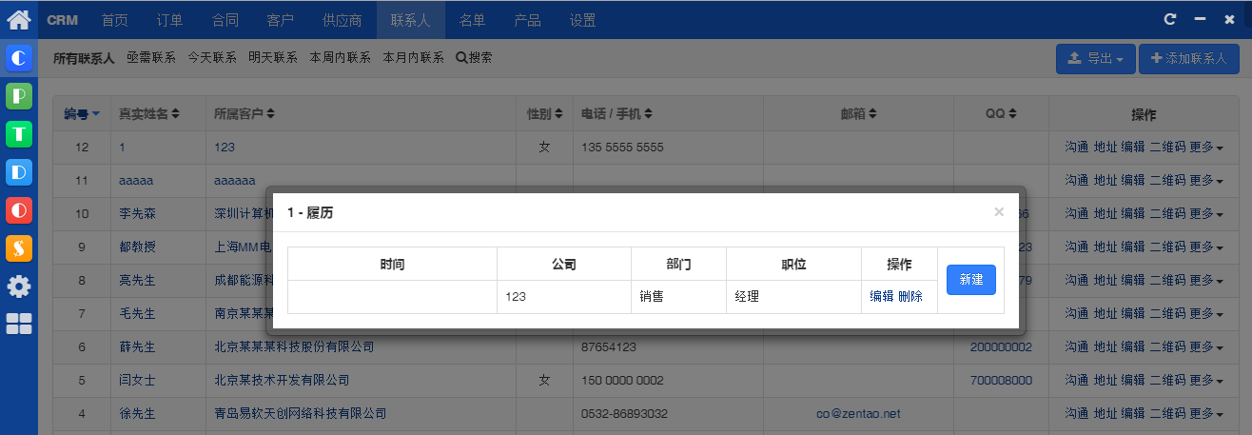Open the orange S app icon

coord(19,248)
